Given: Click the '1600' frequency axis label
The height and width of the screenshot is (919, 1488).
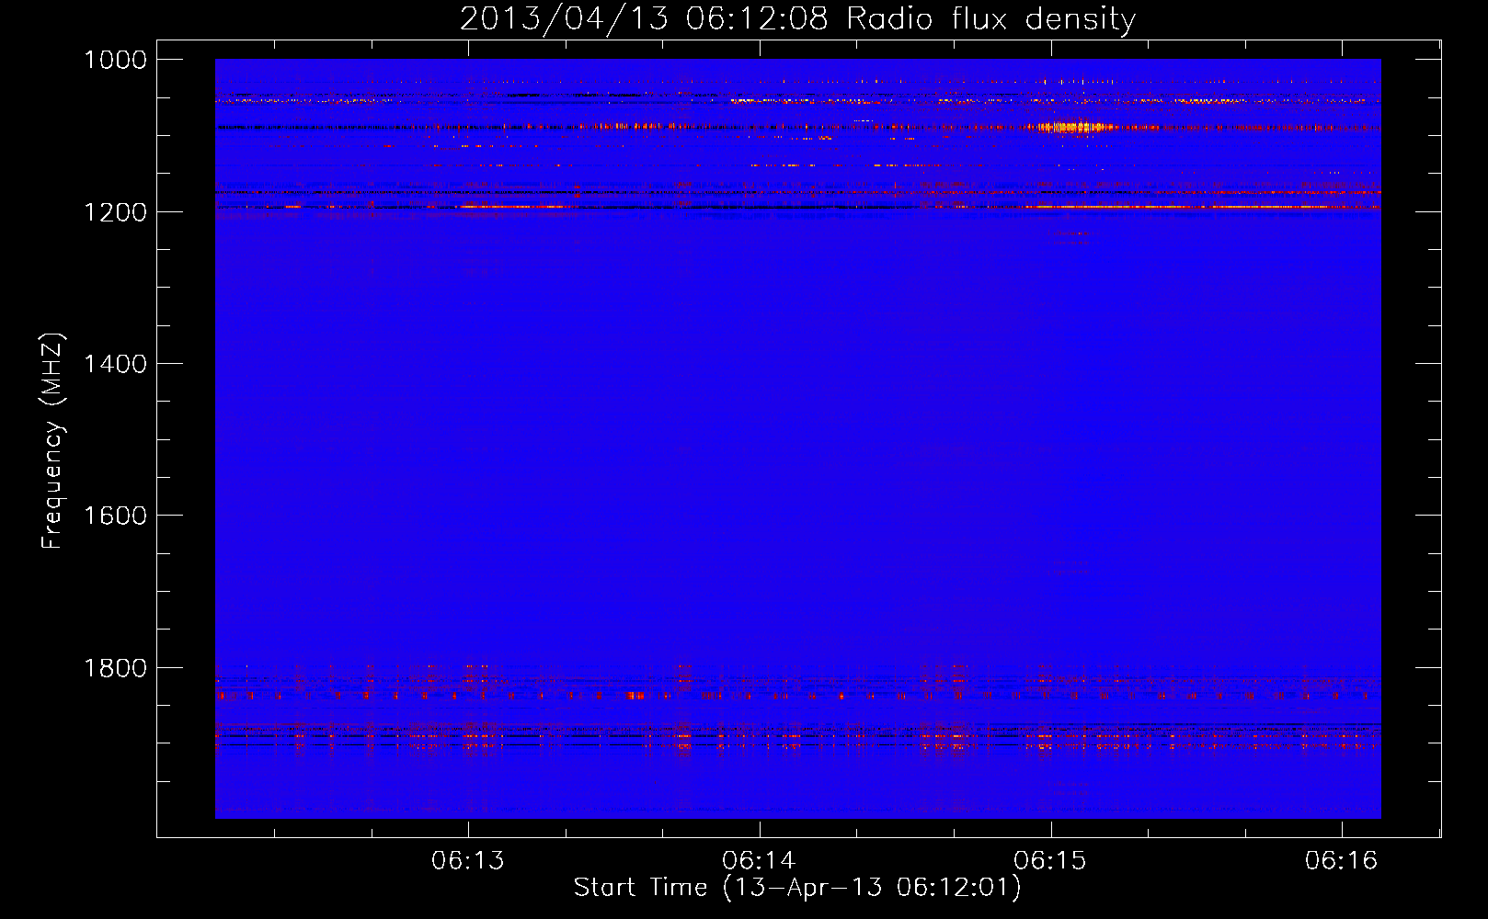Looking at the screenshot, I should 115,516.
